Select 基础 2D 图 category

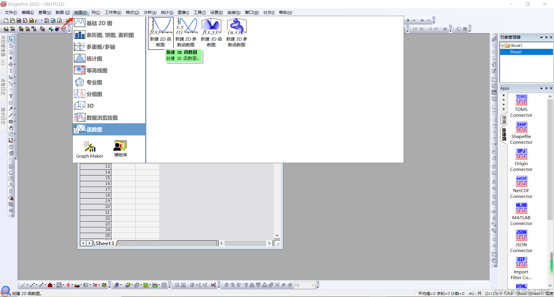[109, 23]
